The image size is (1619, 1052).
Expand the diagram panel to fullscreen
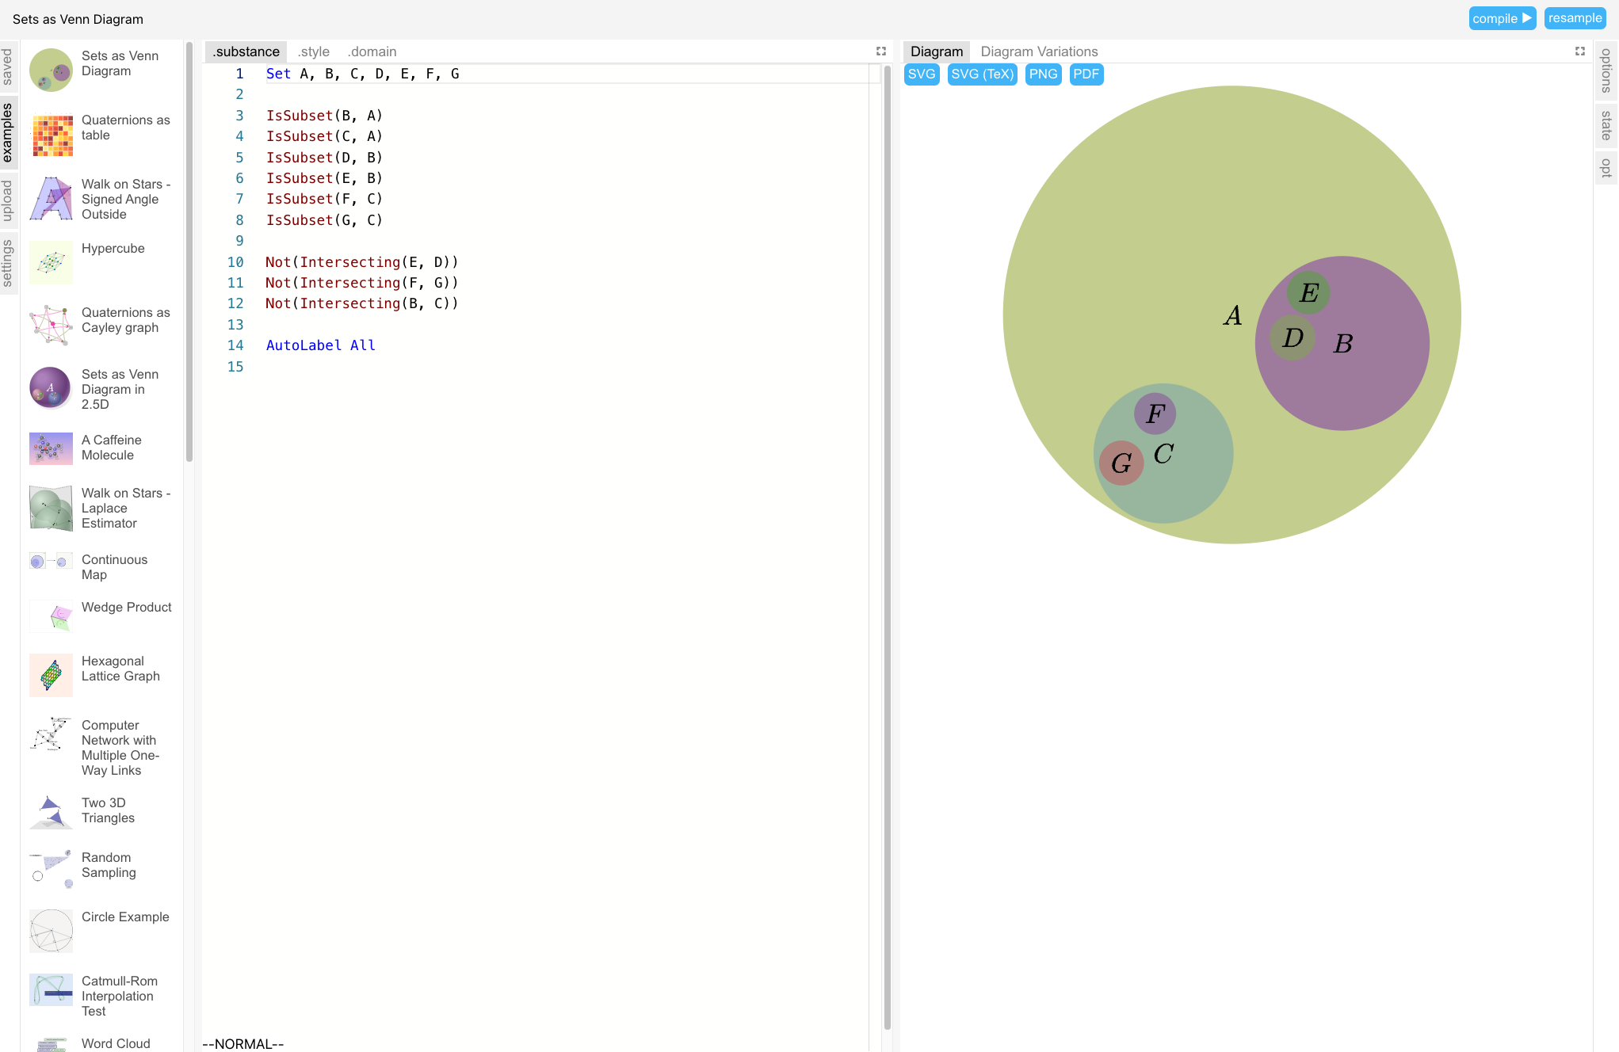pyautogui.click(x=1581, y=51)
